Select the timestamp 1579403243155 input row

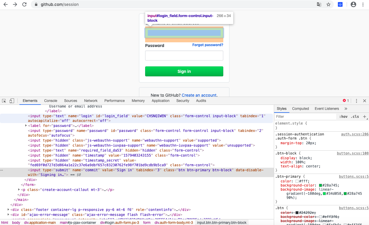pos(136,155)
